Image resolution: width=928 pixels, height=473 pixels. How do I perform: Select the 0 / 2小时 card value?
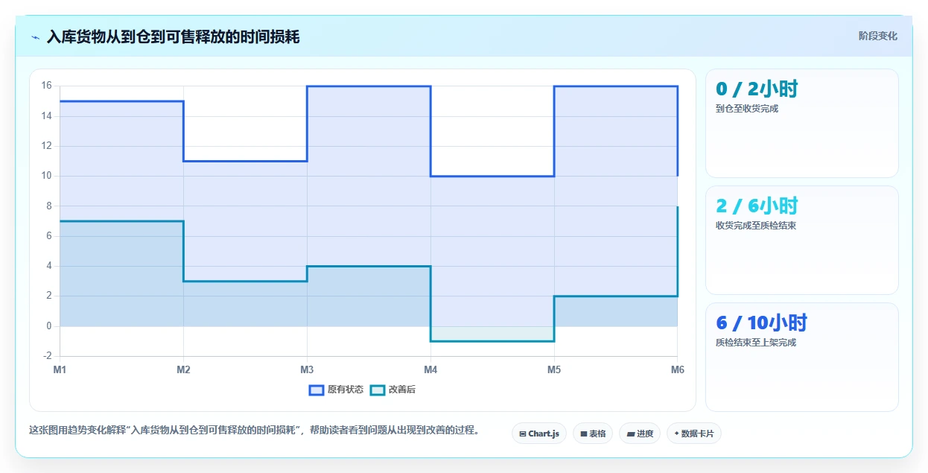757,89
